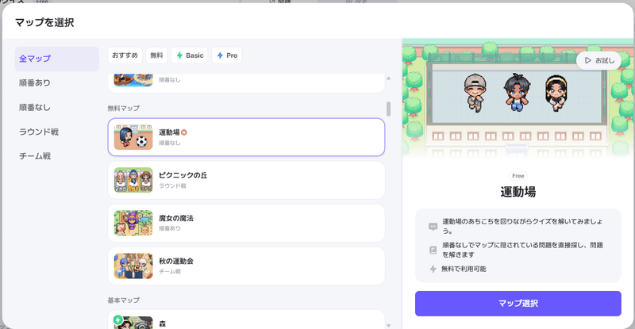This screenshot has width=635, height=329.
Task: Open the ラウンド戦 category
Action: 39,132
